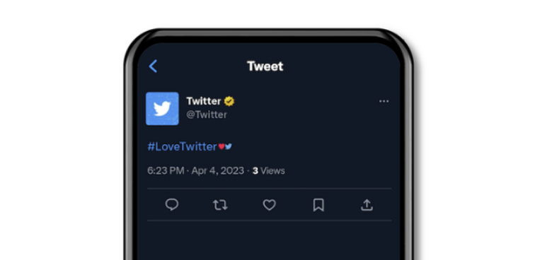Open the three-dot more options menu
Viewport: 535px width, 260px height.
[x=384, y=101]
